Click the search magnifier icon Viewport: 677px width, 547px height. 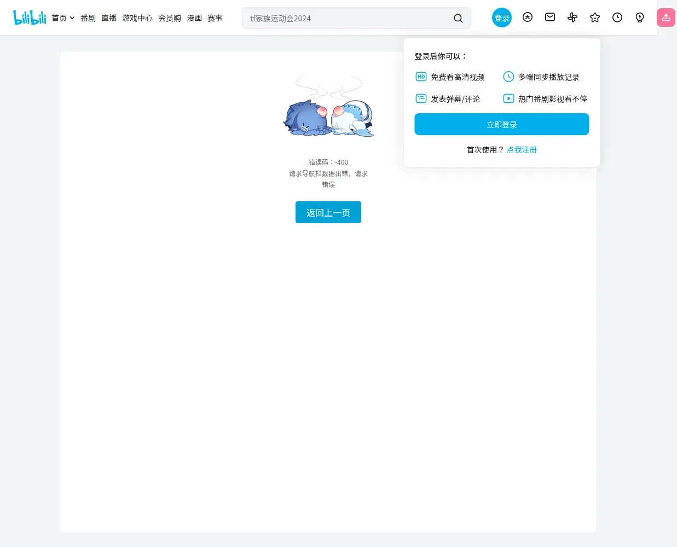(458, 18)
